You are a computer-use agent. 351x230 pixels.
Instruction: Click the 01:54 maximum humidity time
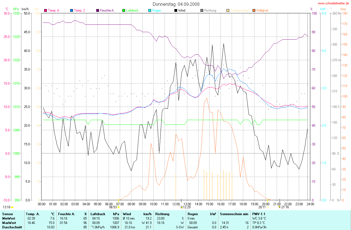pos(64,223)
